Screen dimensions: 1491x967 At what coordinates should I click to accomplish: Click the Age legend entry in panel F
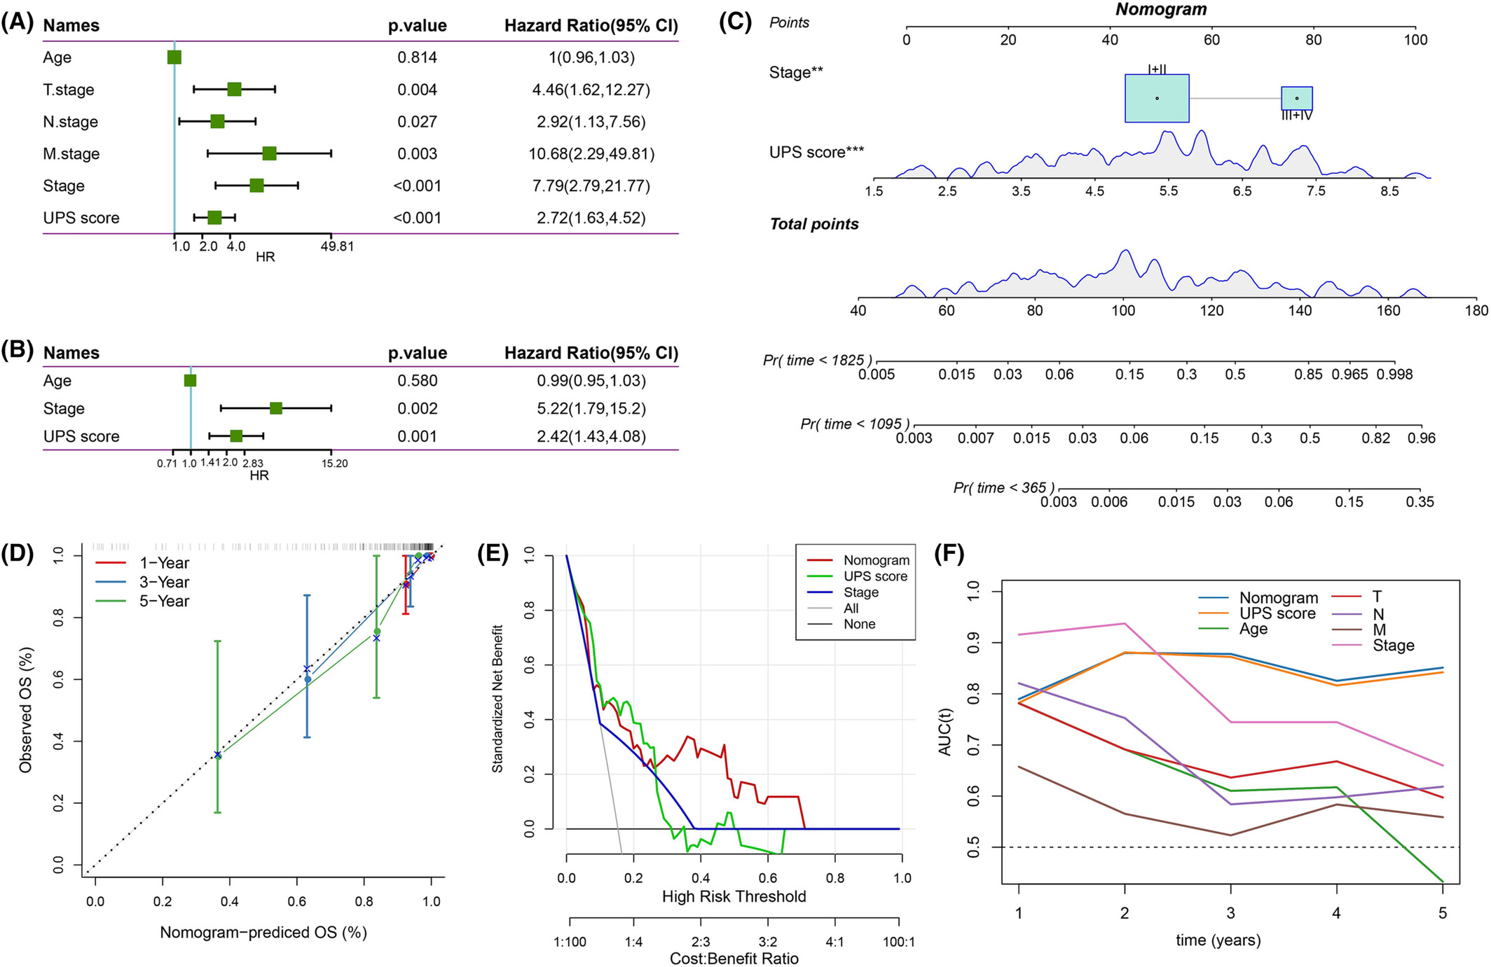tap(1233, 629)
